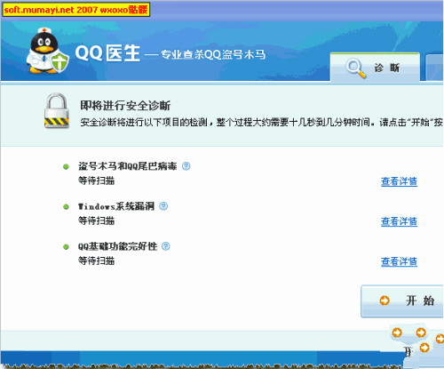Click 等待扫描 status under Windows系统漏洞
The height and width of the screenshot is (369, 444).
click(x=97, y=221)
